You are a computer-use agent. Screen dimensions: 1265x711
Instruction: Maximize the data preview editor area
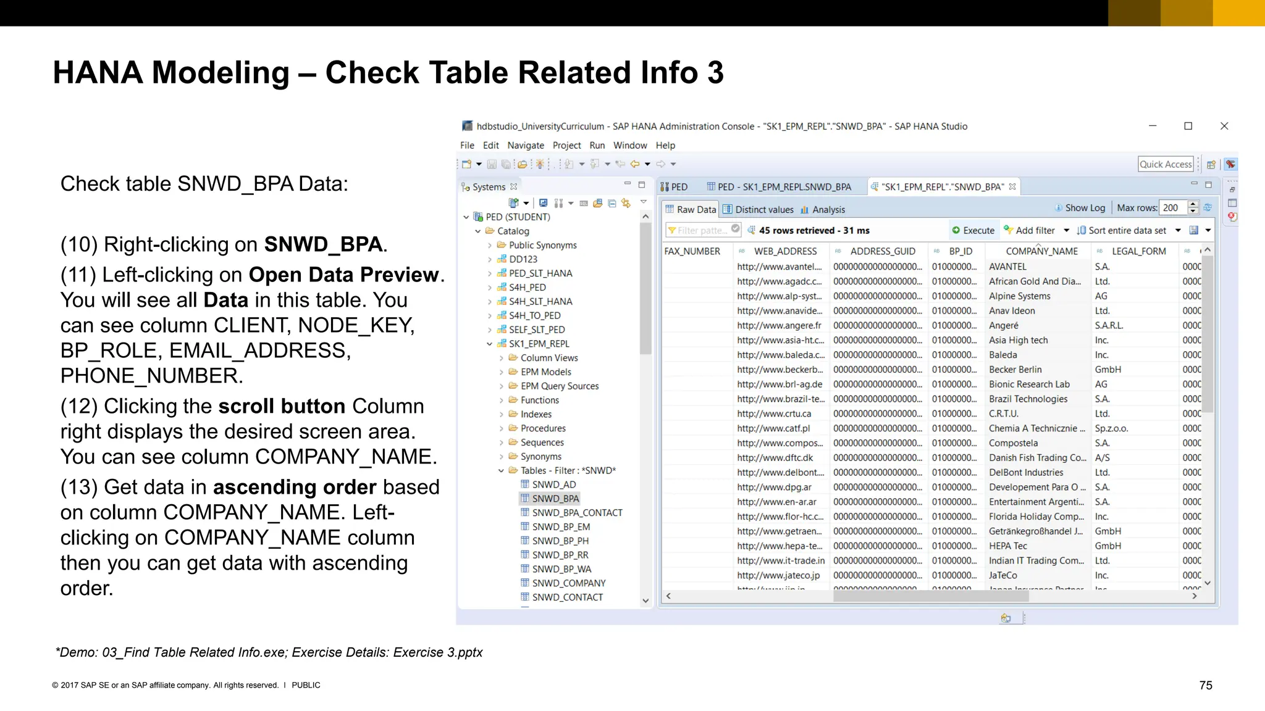[x=1209, y=184]
